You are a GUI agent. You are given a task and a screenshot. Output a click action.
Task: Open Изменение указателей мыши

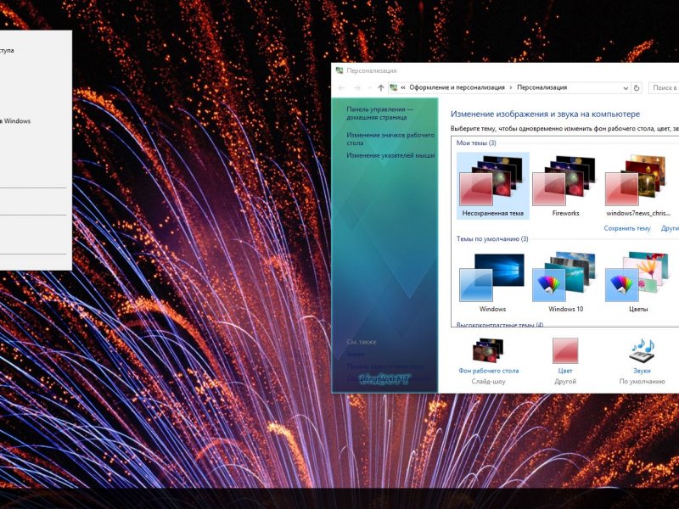[x=390, y=155]
